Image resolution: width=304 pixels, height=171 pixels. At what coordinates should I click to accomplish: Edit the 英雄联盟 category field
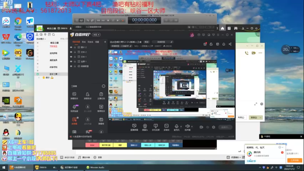(x=163, y=42)
